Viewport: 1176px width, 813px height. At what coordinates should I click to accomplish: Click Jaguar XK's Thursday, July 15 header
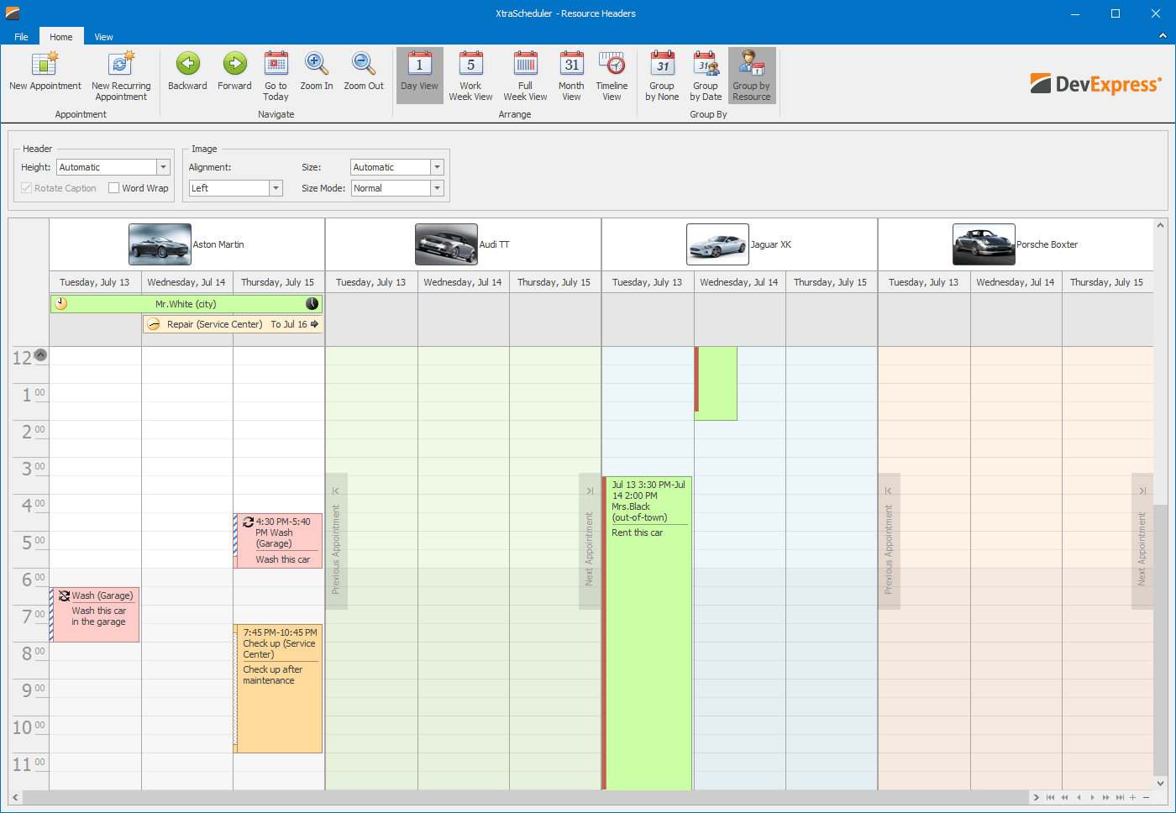coord(831,282)
